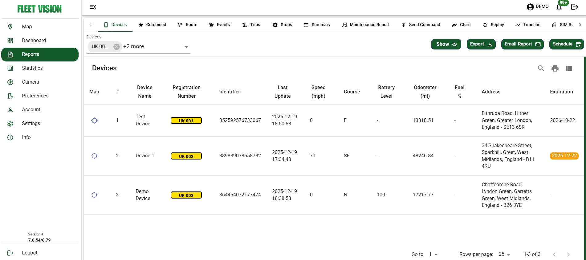Click identifier 889889078558782

240,156
